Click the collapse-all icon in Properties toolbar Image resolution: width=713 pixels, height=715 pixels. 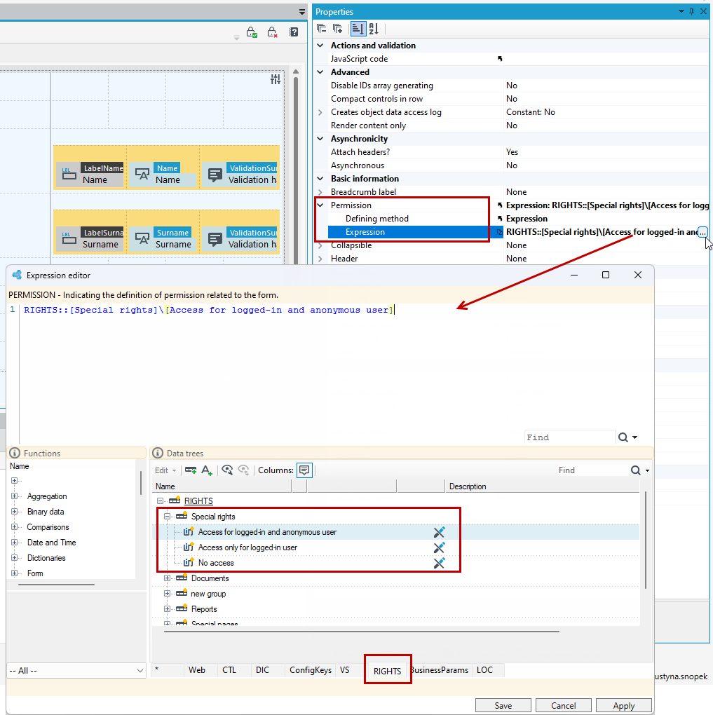(322, 29)
